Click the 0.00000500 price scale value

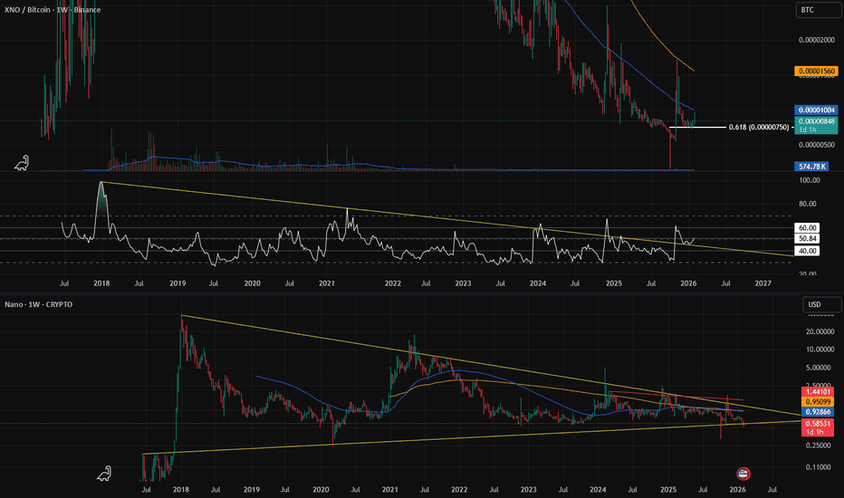coord(817,145)
